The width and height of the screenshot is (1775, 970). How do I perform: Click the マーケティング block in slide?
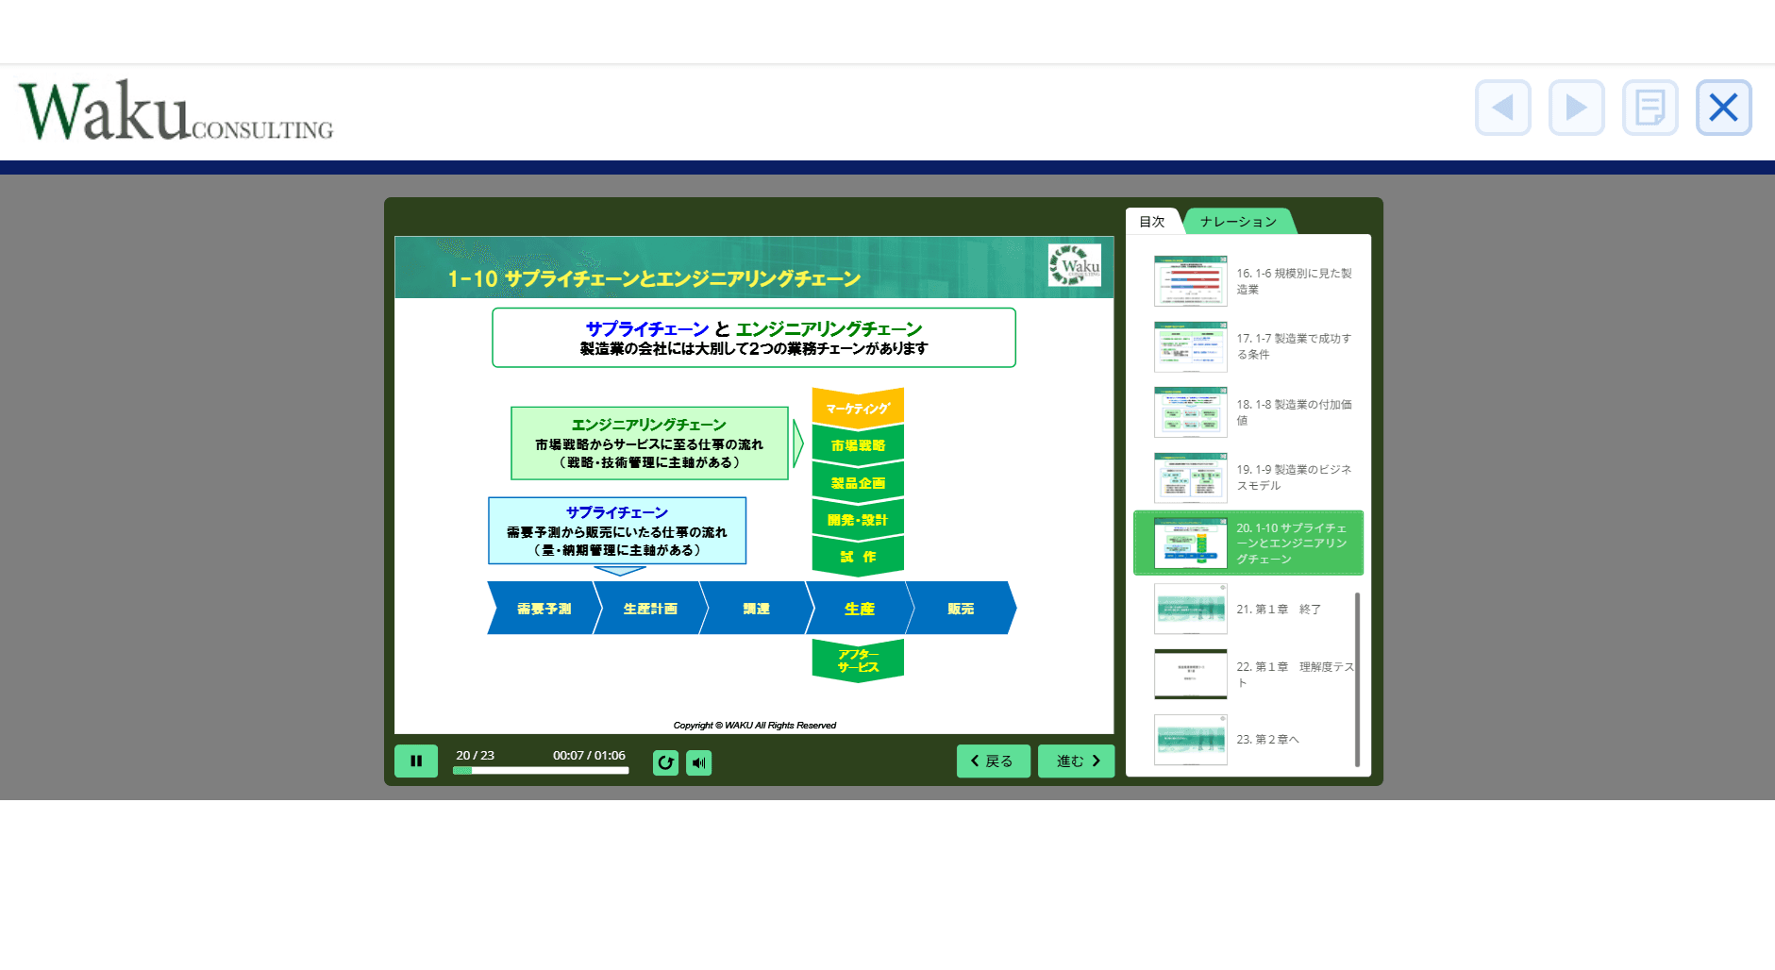click(x=858, y=408)
